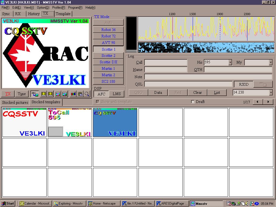Click the network globe tray icon

238,203
